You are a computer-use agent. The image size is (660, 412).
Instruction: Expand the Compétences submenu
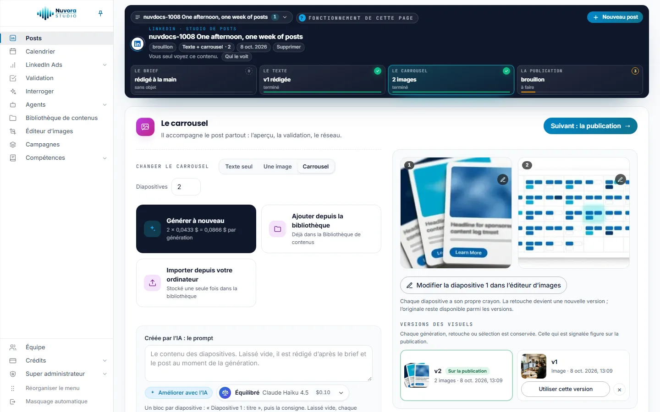point(104,158)
